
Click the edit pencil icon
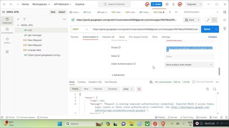tap(208, 20)
